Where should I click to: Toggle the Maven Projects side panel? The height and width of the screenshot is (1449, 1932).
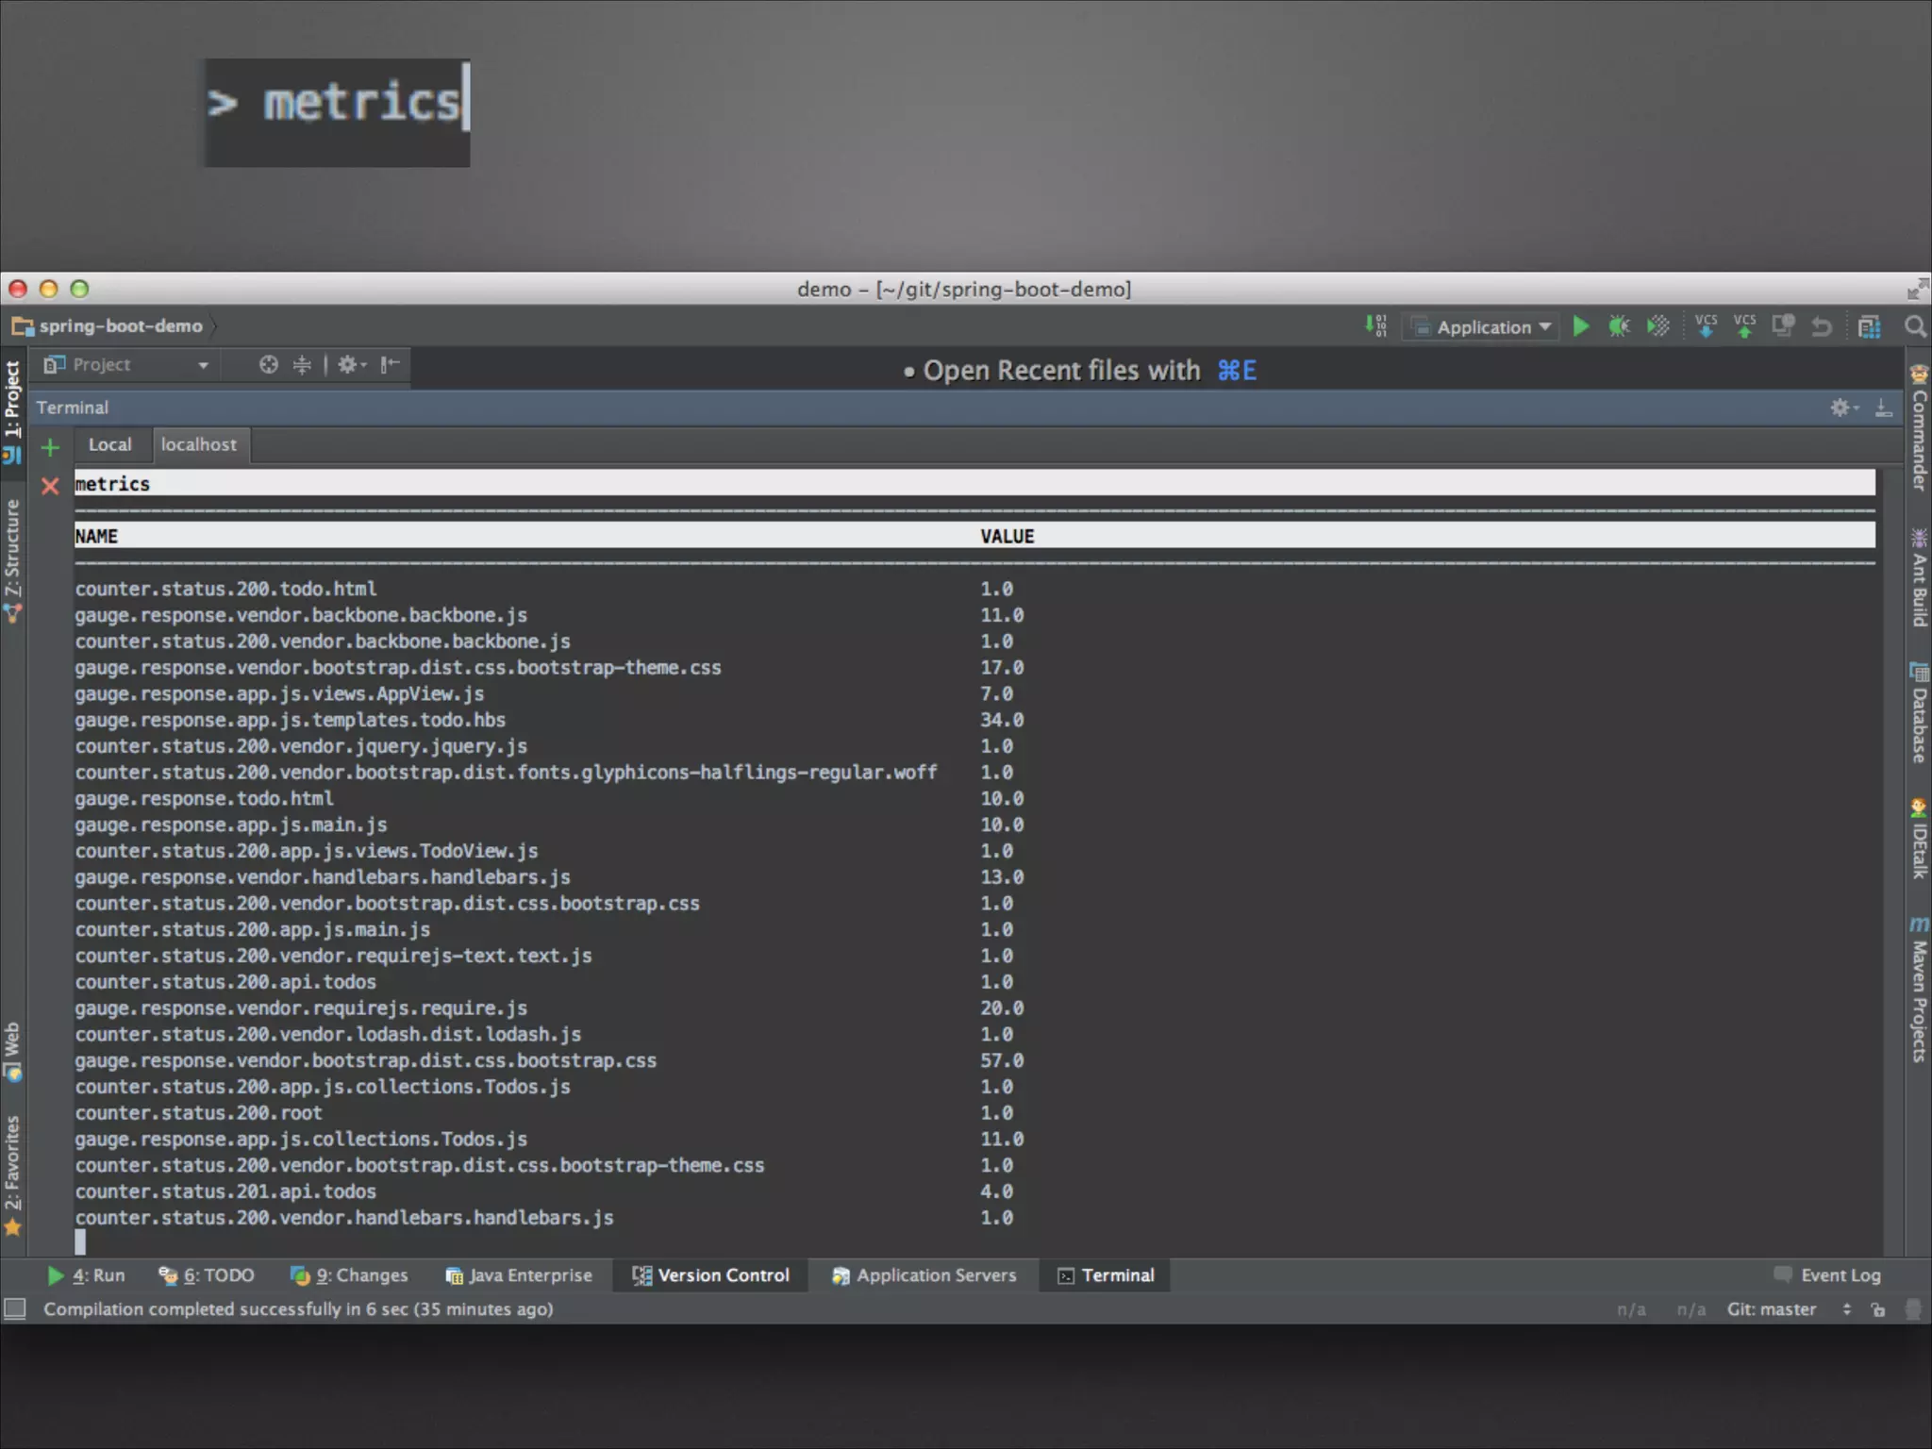[x=1918, y=991]
